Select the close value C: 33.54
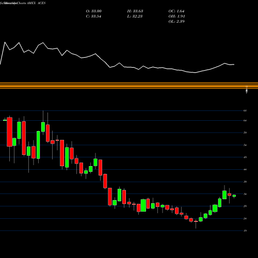 coord(93,17)
